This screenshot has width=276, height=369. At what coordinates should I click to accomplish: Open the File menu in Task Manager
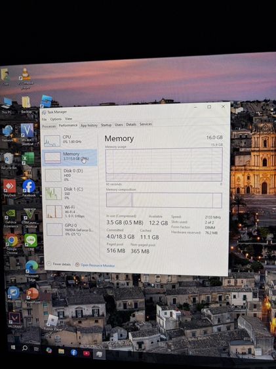pos(44,119)
